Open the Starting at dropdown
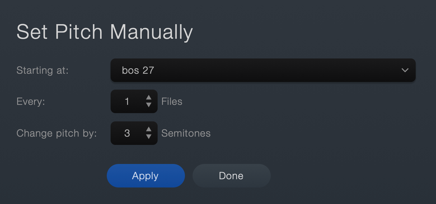Screen dimensions: 436x204 tap(263, 70)
